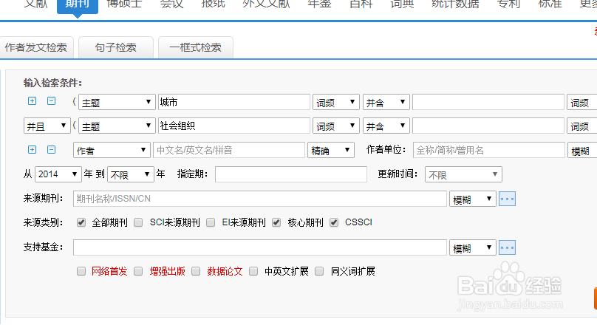Uncheck the 全部期刊 checkbox
Viewport: 597px width, 325px height.
pyautogui.click(x=81, y=222)
